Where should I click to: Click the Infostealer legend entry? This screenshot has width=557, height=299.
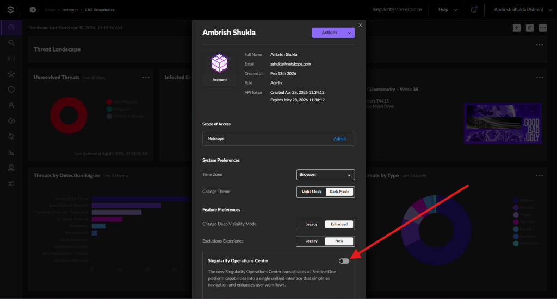point(526,244)
